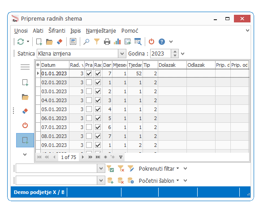Screen dimensions: 268x211
Task: Click the Godina year field 2023
Action: 160,54
